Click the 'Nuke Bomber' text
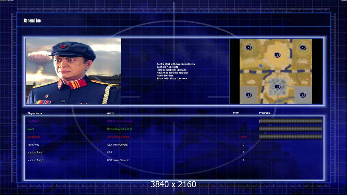The width and height of the screenshot is (347, 195). [165, 75]
